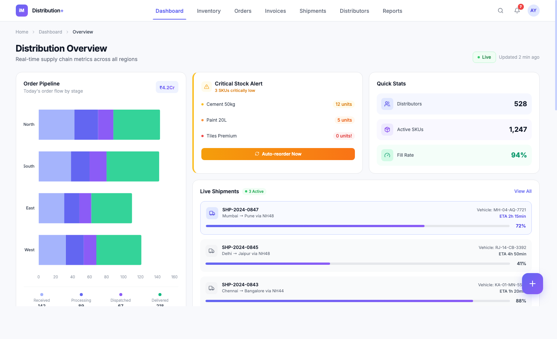Click the Active SKUs box icon
This screenshot has height=339, width=557.
387,129
